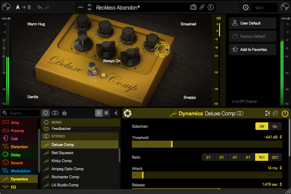
Task: Click the Deluxe Comp footswitch on the pedal
Action: pyautogui.click(x=93, y=69)
